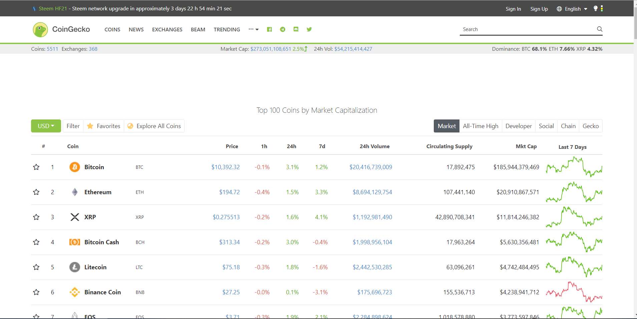This screenshot has width=637, height=319.
Task: Sort by Mkt Cap header
Action: [526, 146]
